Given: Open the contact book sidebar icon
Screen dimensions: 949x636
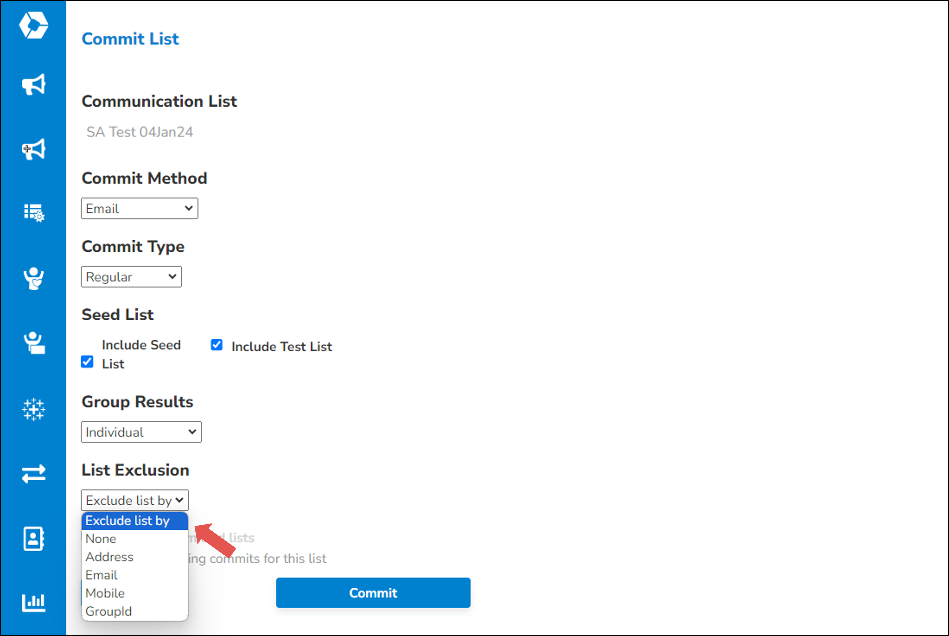Looking at the screenshot, I should click(x=34, y=539).
